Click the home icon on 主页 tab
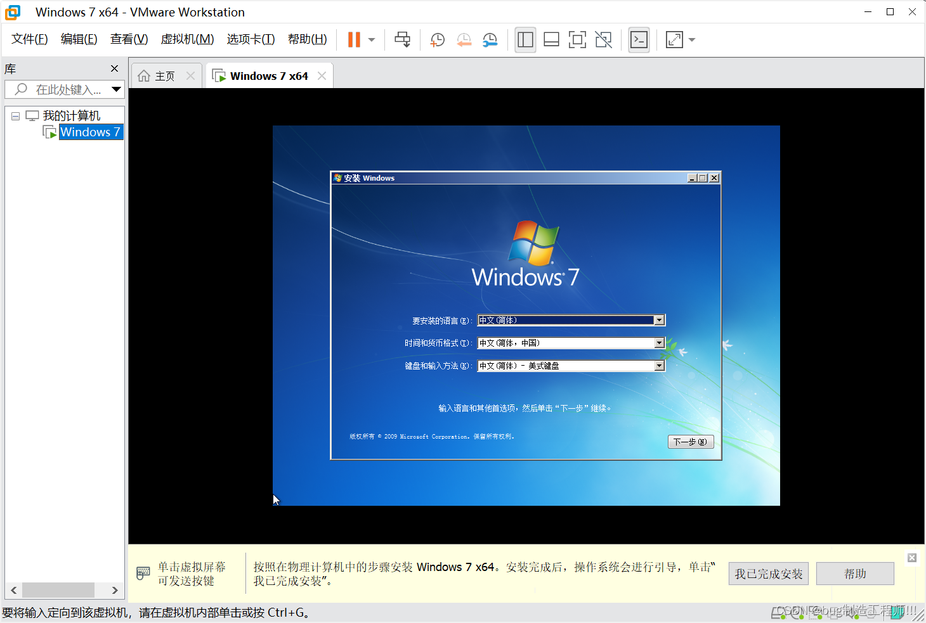 144,76
